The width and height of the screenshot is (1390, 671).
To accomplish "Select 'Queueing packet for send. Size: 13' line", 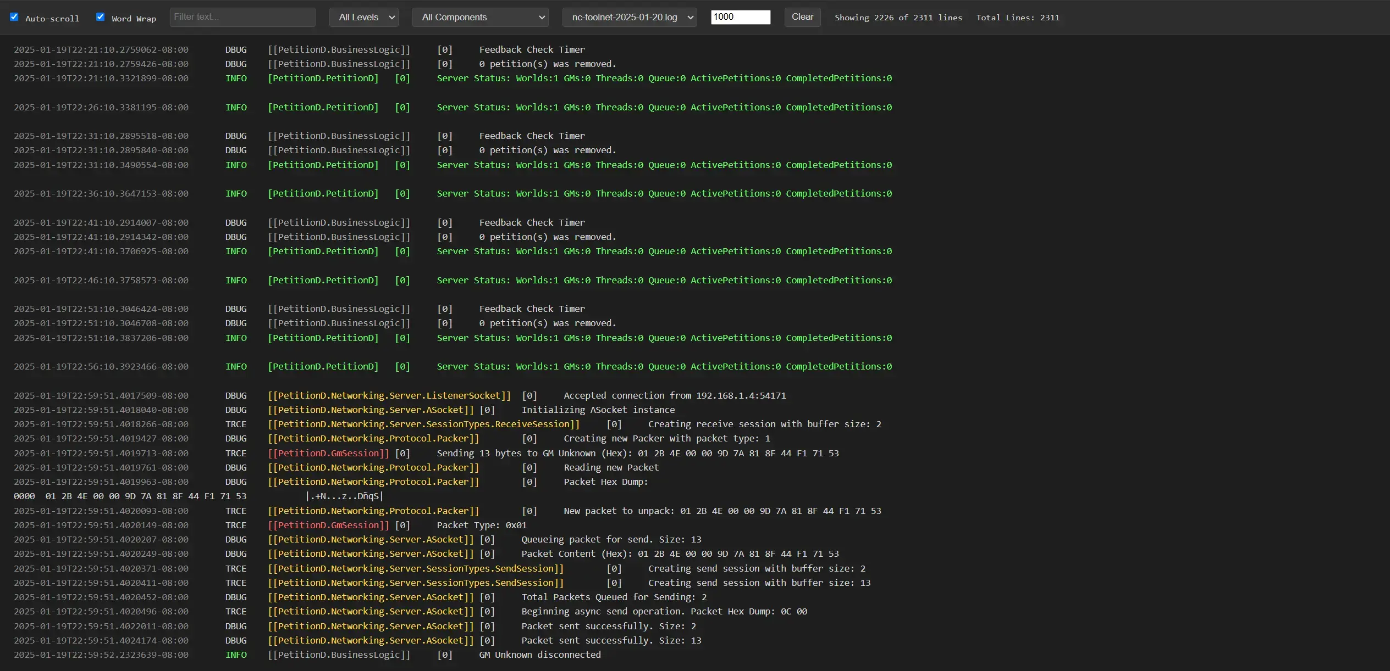I will 611,539.
